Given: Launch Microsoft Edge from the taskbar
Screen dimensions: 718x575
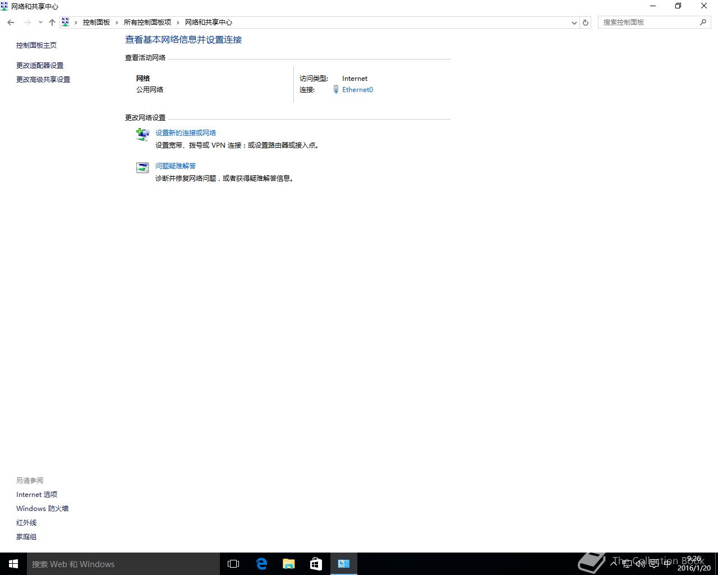Looking at the screenshot, I should pyautogui.click(x=261, y=564).
